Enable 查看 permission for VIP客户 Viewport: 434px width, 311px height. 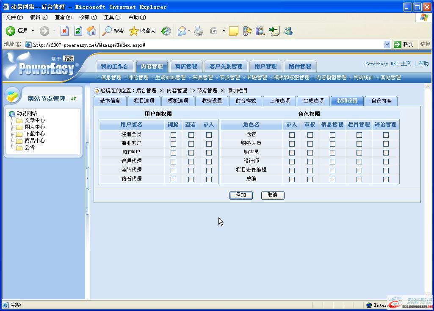point(191,153)
